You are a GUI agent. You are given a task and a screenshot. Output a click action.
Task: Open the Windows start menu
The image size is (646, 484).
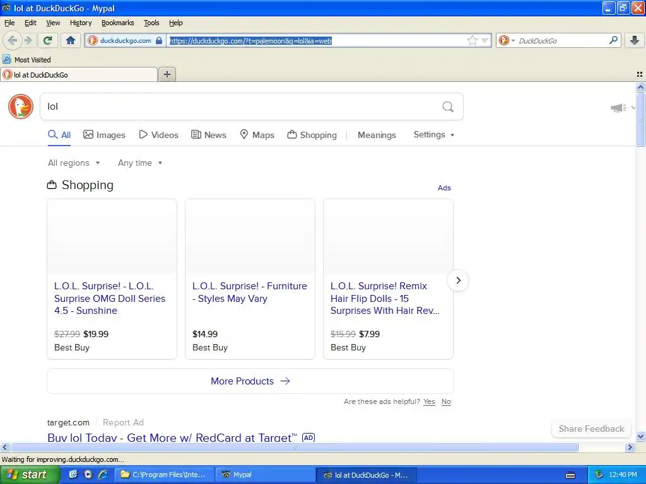click(x=30, y=475)
